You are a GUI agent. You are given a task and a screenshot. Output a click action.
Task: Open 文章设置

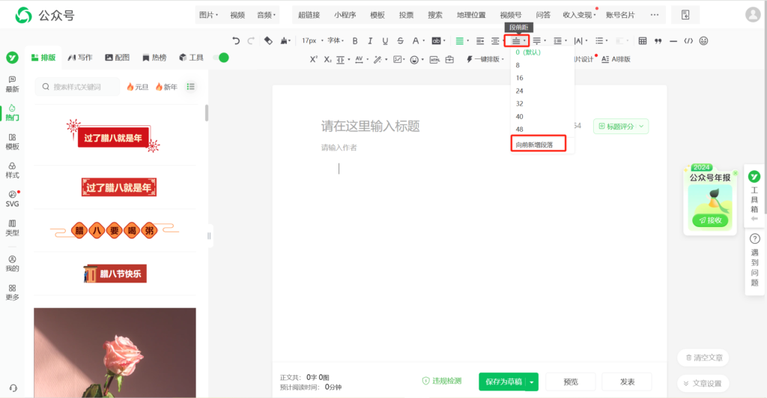(x=703, y=383)
